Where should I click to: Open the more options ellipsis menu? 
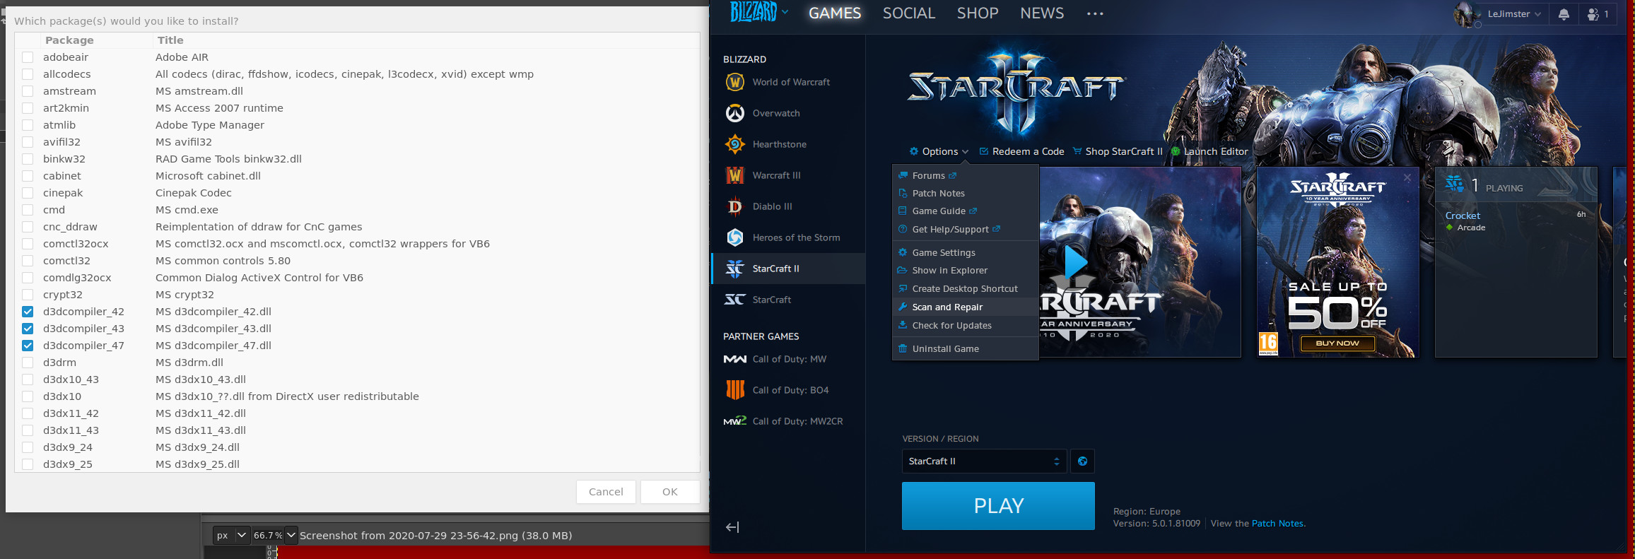click(1095, 13)
